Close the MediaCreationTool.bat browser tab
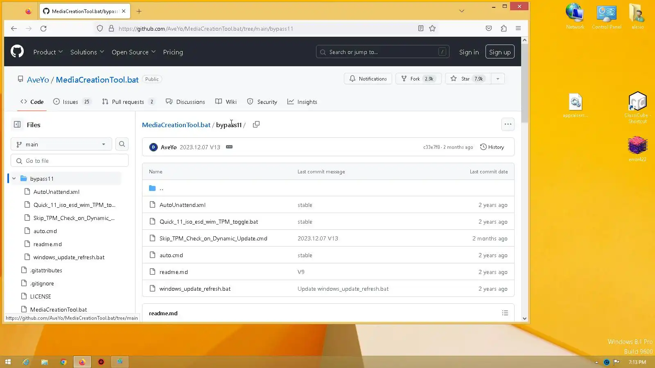Screen dimensions: 655x368 [124, 11]
